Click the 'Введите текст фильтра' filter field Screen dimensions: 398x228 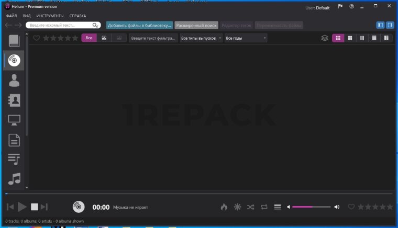coord(153,38)
